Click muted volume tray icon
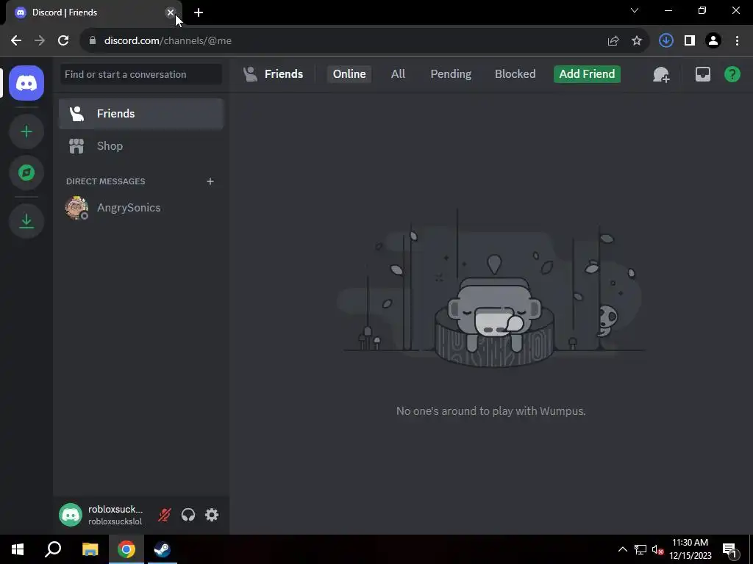 pos(658,549)
